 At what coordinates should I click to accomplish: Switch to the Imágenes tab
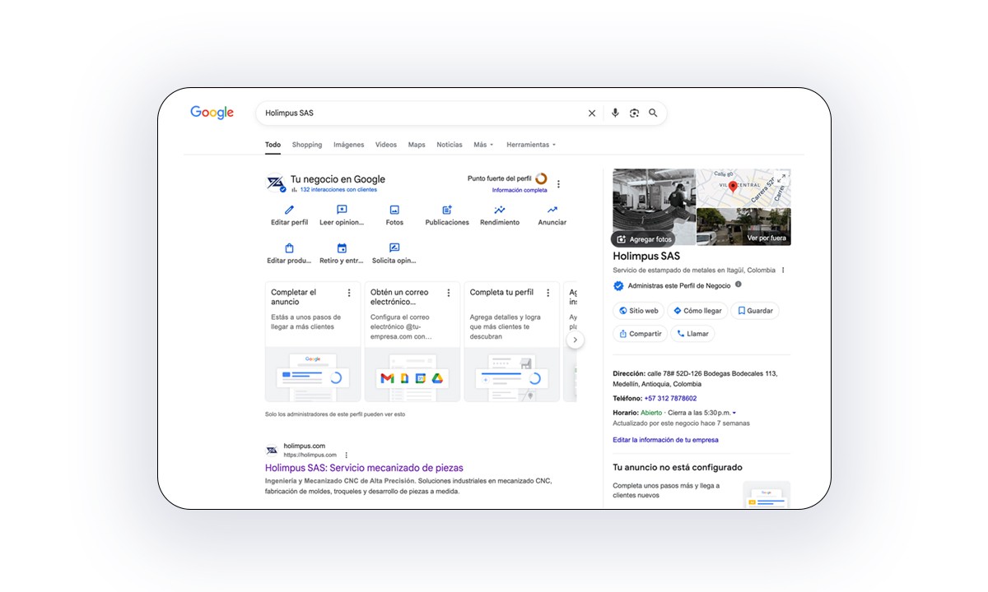(x=348, y=145)
